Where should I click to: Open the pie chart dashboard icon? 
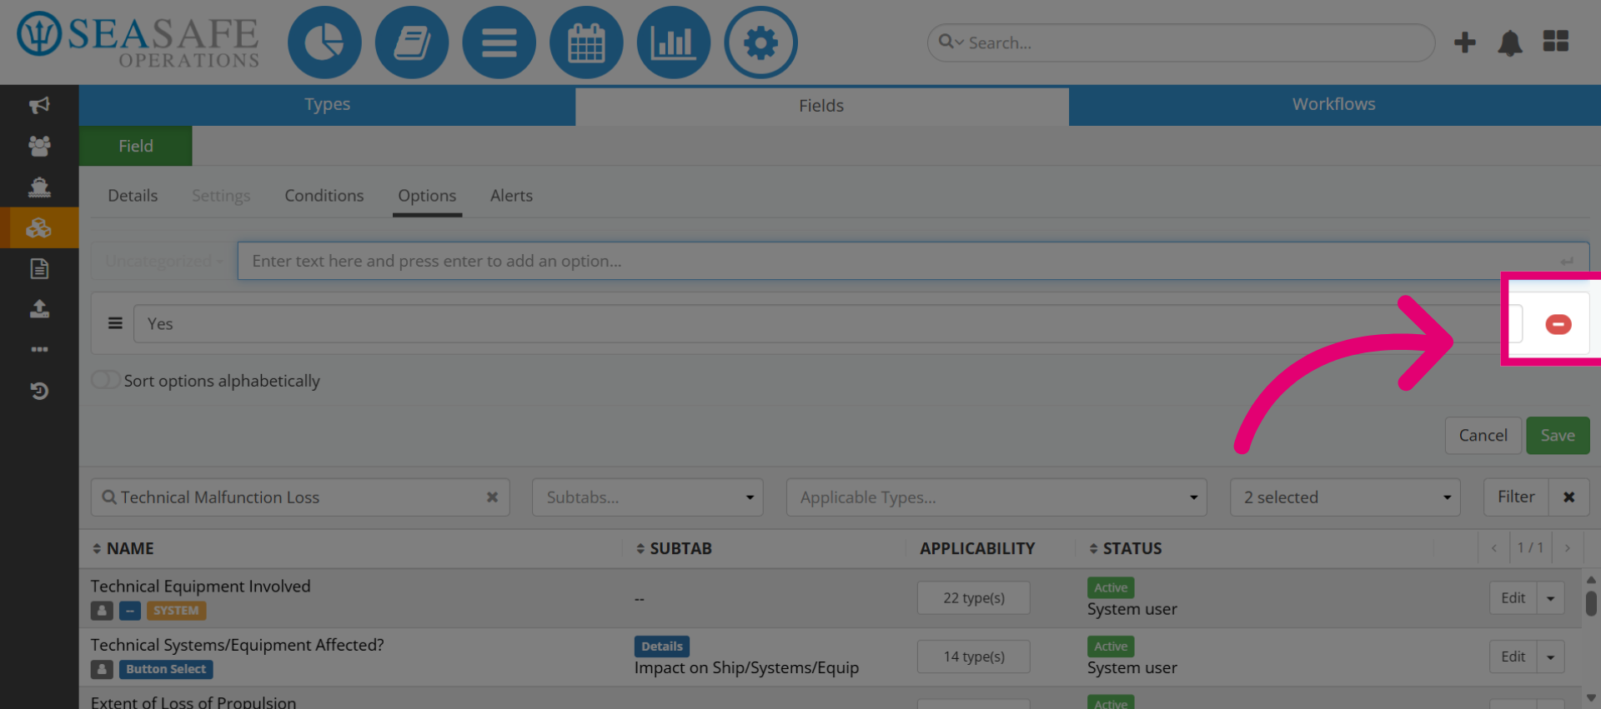[x=324, y=42]
